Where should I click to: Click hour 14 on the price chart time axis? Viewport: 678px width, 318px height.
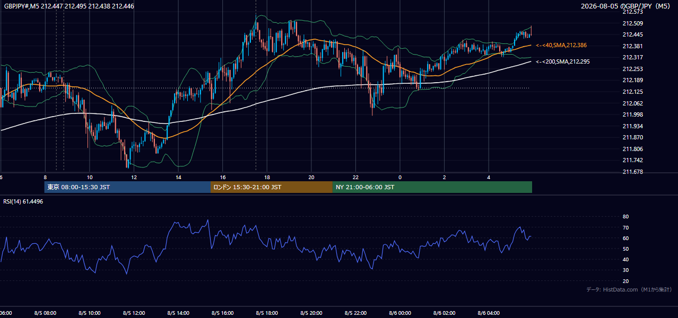coord(178,177)
